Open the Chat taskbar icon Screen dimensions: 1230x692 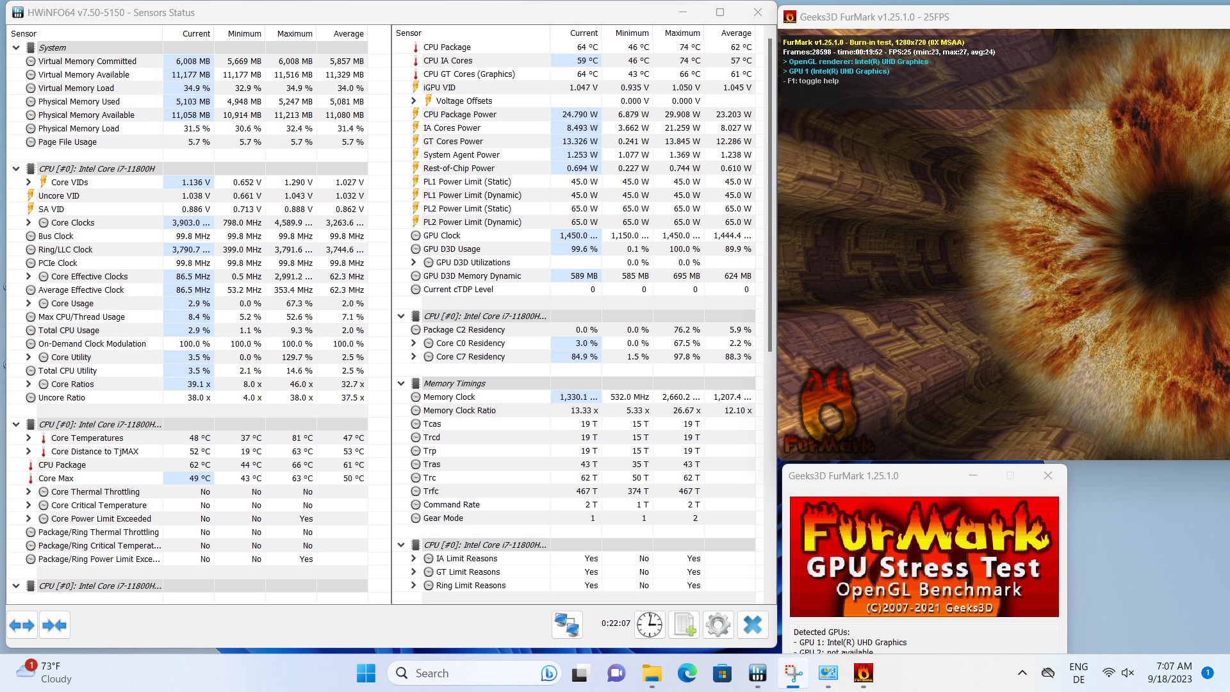tap(616, 673)
